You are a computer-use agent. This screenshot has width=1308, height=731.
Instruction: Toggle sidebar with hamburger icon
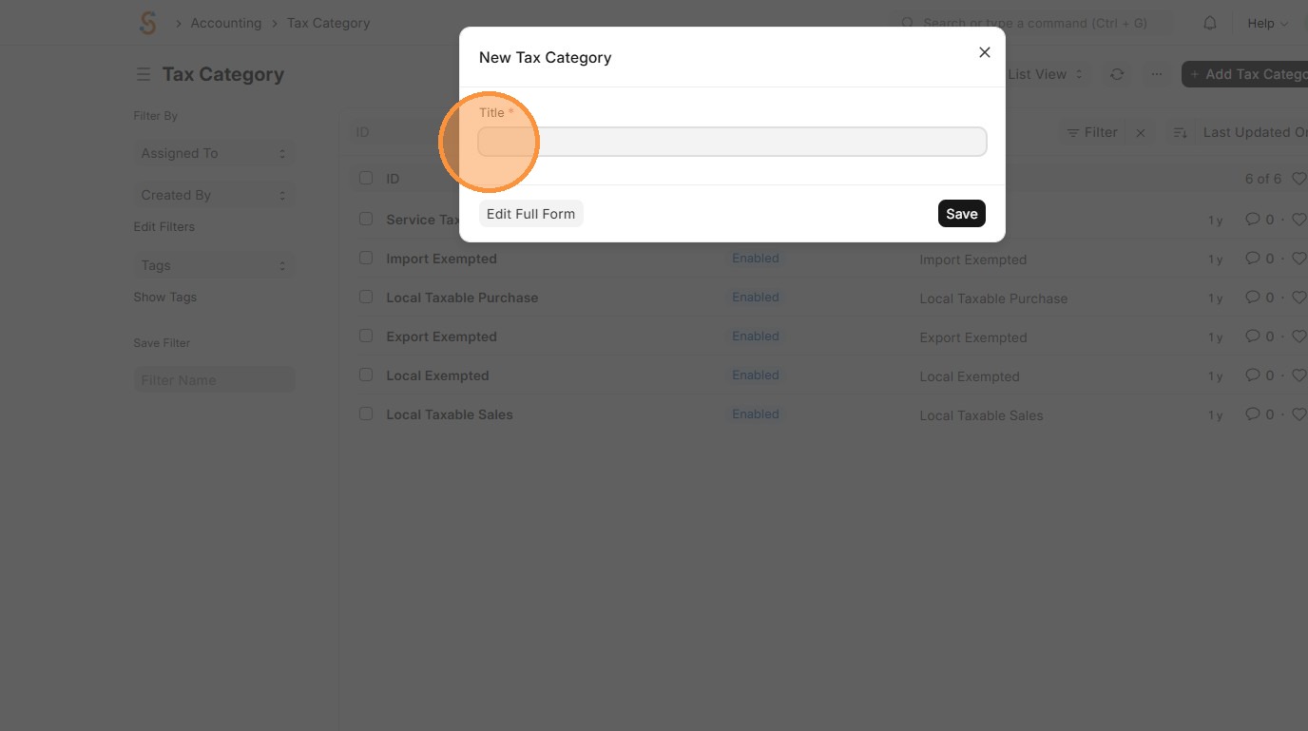tap(144, 74)
